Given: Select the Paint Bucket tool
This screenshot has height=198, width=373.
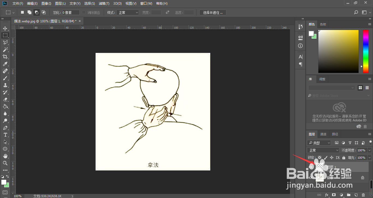Looking at the screenshot, I should pos(5,106).
